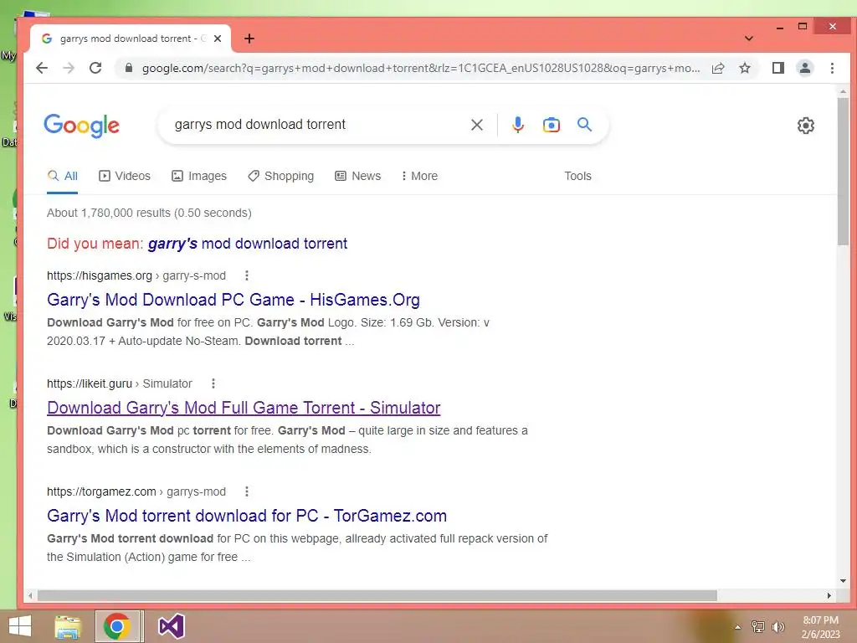Viewport: 857px width, 643px height.
Task: Click the likeit.guru URL breadcrumb
Action: [x=119, y=383]
